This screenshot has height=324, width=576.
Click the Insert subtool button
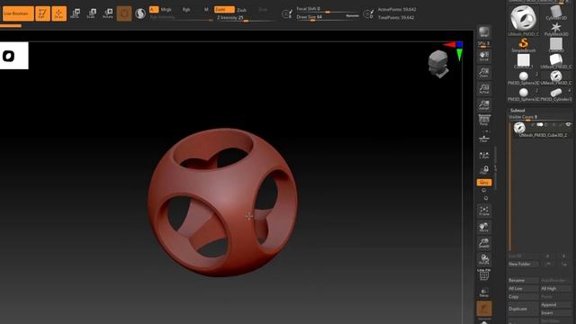point(556,313)
